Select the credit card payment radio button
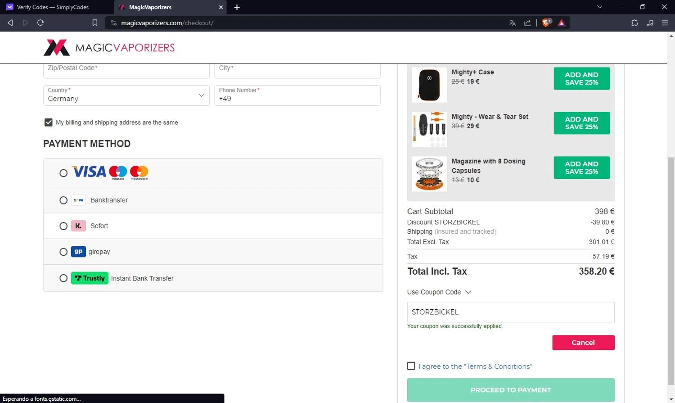The height and width of the screenshot is (403, 675). coord(63,173)
